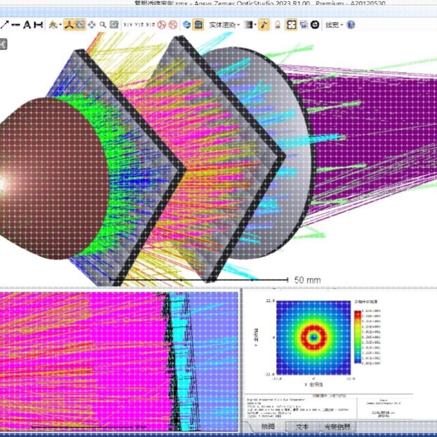Click the rainbow color scale bar
Image resolution: width=437 pixels, height=437 pixels.
tap(358, 337)
